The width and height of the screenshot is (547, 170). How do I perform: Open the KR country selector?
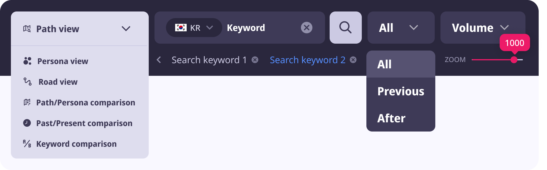click(x=194, y=28)
